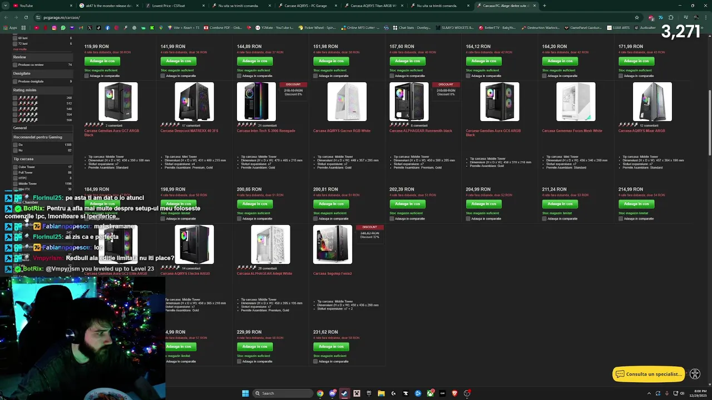
Task: Open the Apps bookmarks shortcut
Action: pos(11,28)
